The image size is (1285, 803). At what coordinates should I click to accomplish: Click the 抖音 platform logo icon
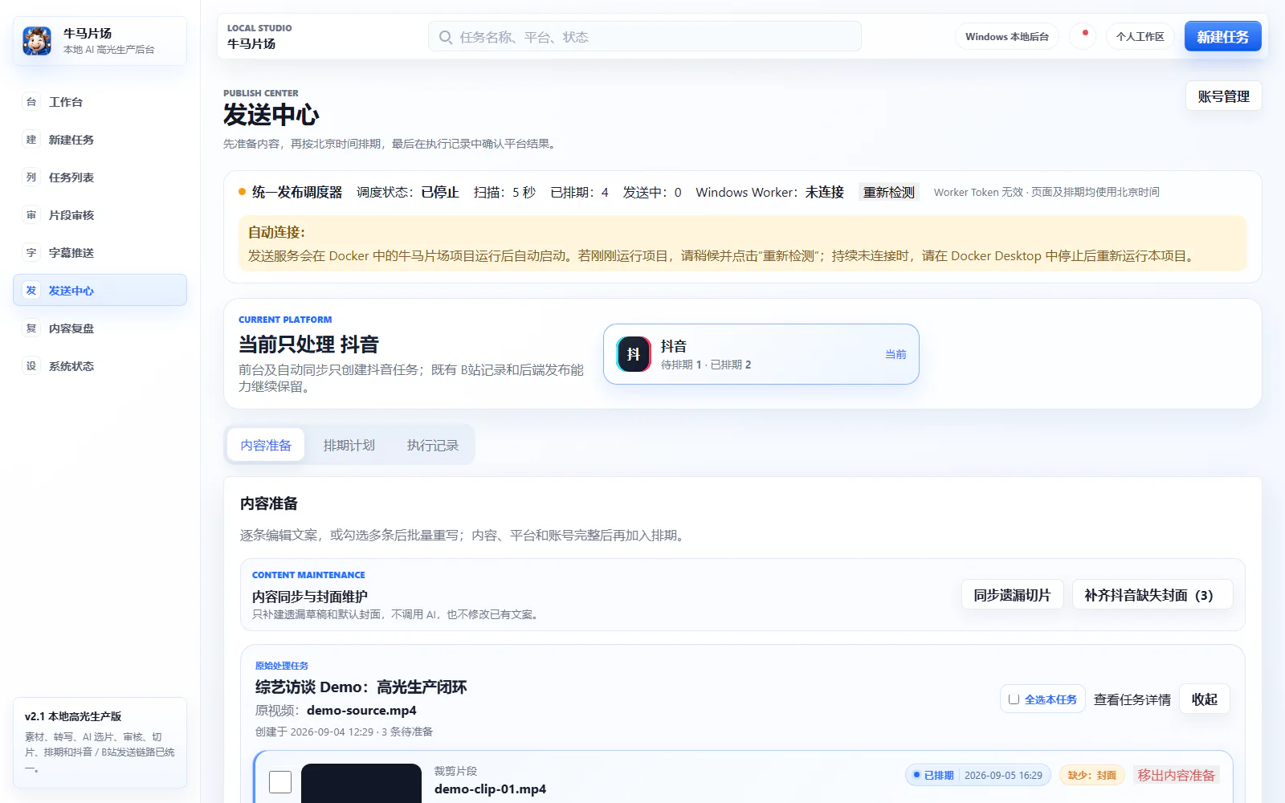(x=634, y=354)
